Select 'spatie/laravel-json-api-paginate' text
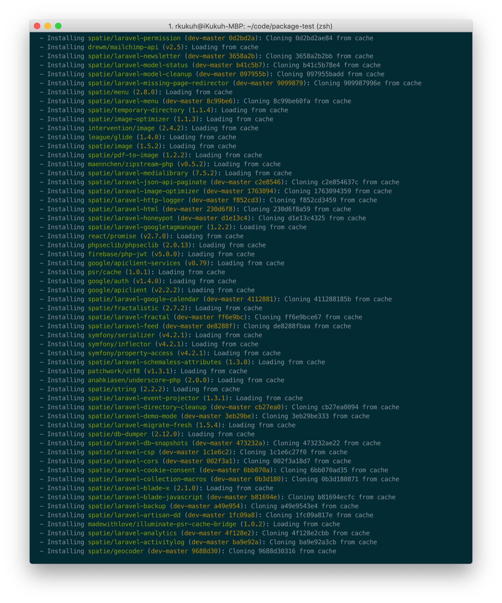The width and height of the screenshot is (502, 603). 147,182
